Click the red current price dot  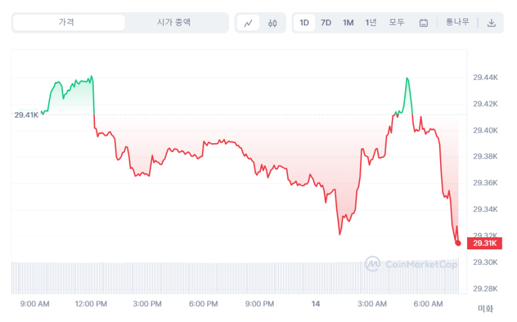[x=458, y=243]
